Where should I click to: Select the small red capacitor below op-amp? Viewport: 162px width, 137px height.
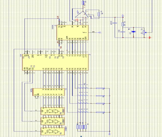[77, 20]
